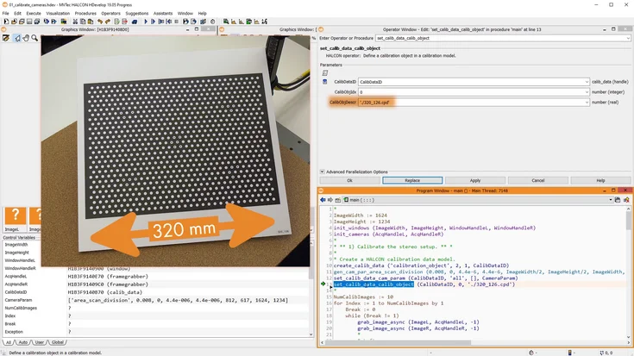Expand Advanced Parallelization Options

click(x=323, y=172)
